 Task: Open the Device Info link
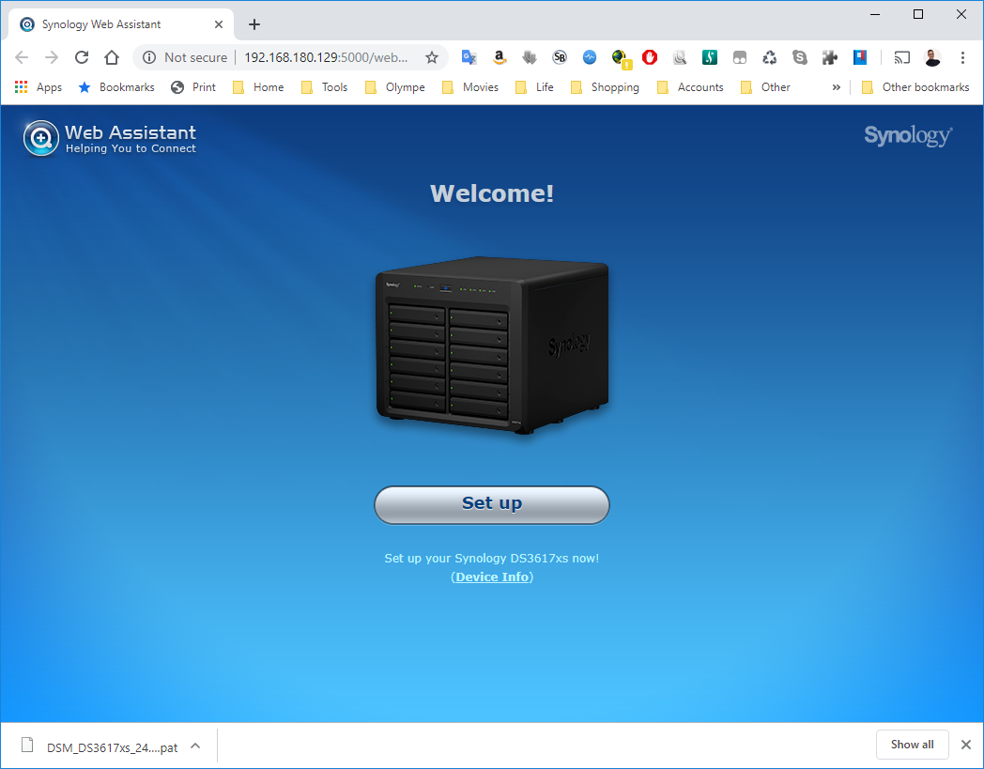pyautogui.click(x=492, y=577)
